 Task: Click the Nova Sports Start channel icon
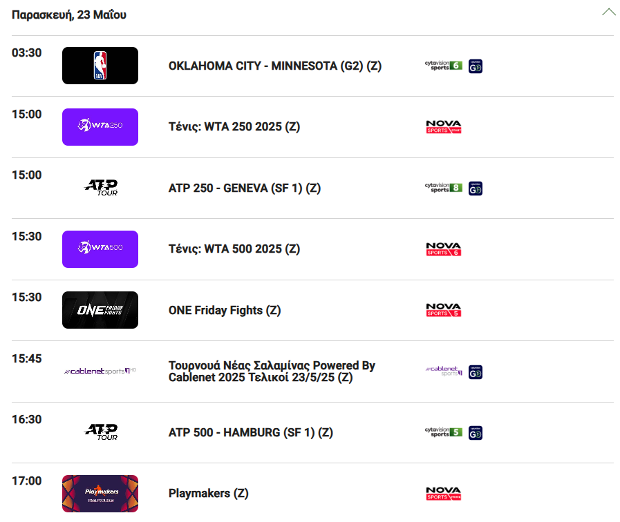[x=444, y=127]
